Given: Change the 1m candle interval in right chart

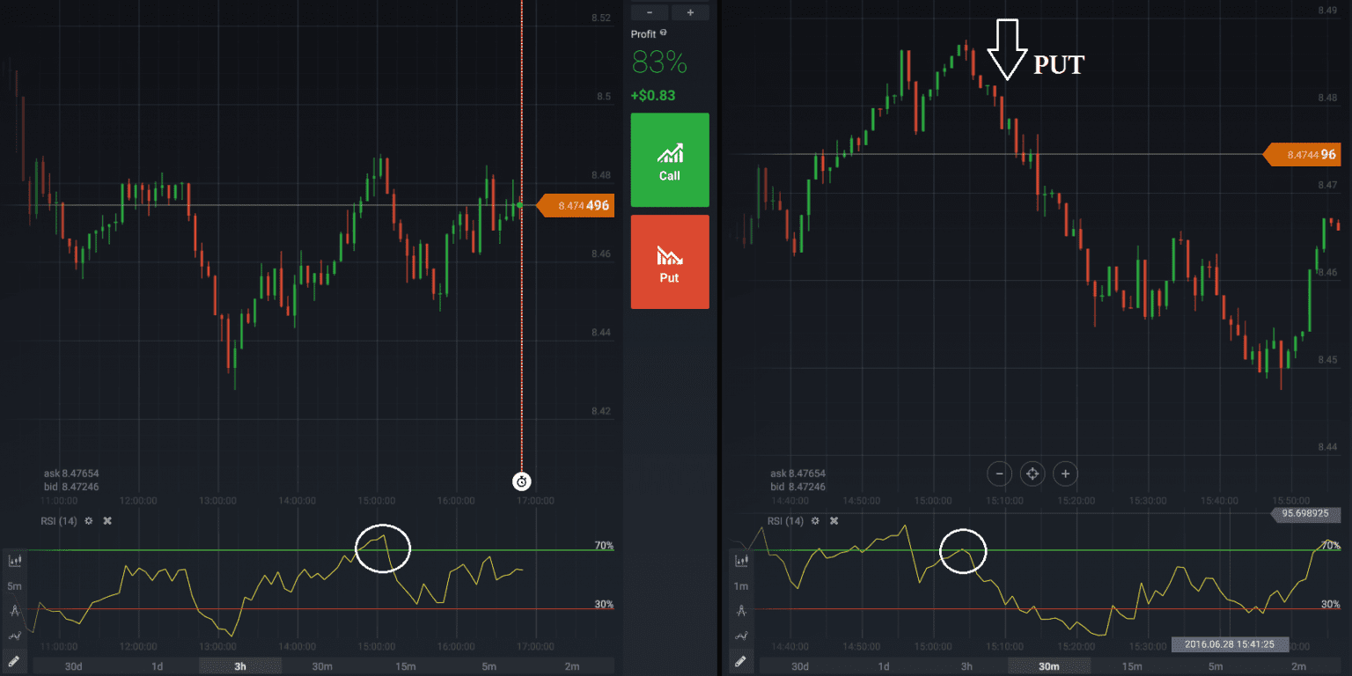Looking at the screenshot, I should tap(741, 585).
